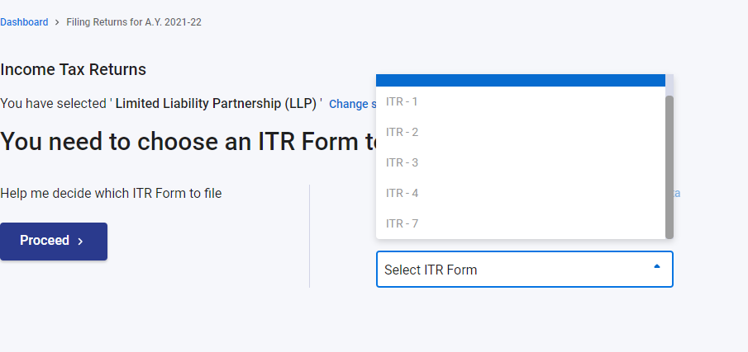
Task: Click the right chevron inside the Proceed button
Action: (80, 242)
